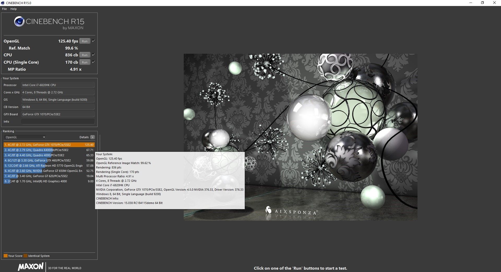Click the Cinebench window title bar icon

3,3
